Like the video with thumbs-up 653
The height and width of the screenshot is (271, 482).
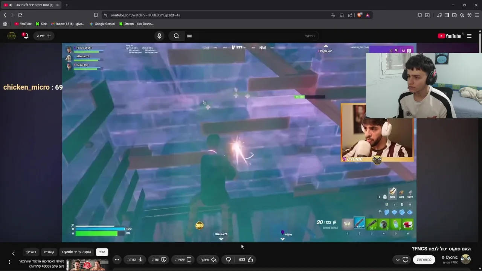pos(246,259)
